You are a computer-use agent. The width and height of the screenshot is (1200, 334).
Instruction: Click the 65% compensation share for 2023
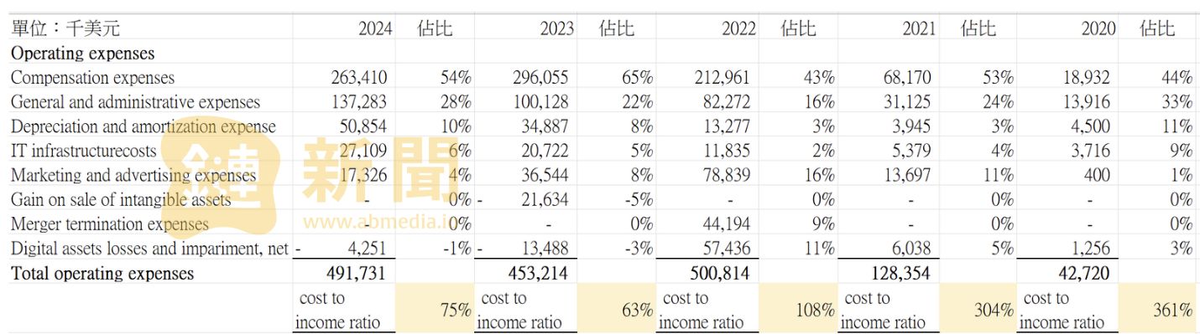click(638, 78)
